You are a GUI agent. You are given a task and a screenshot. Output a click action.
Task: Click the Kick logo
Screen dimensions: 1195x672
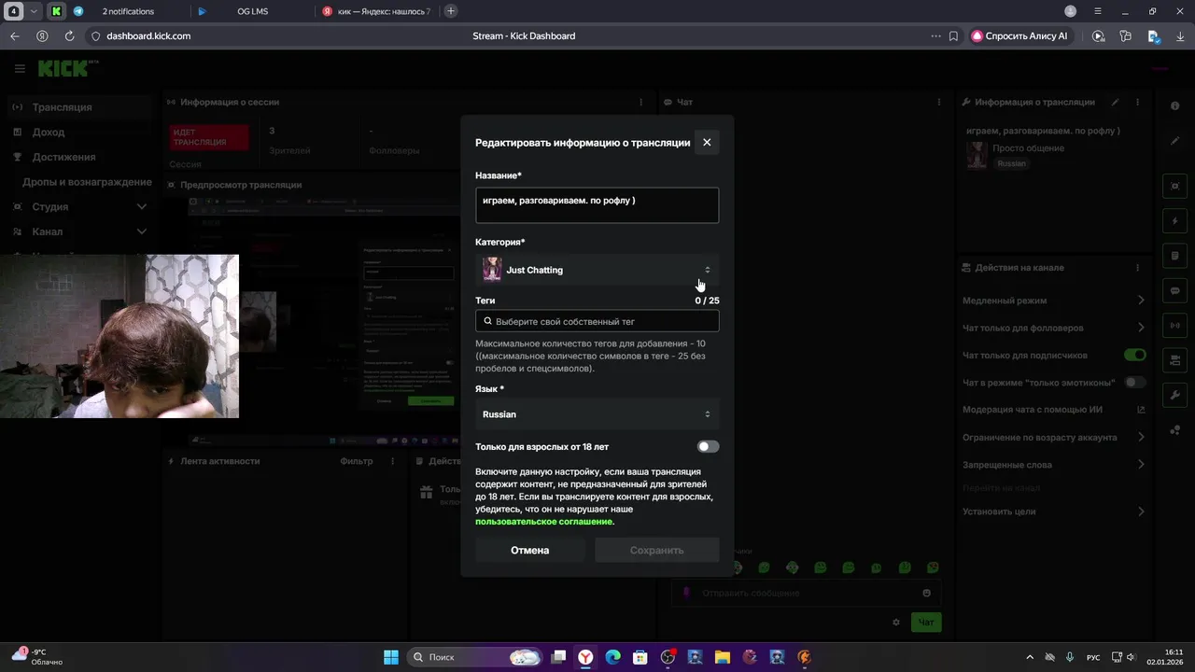click(x=63, y=68)
